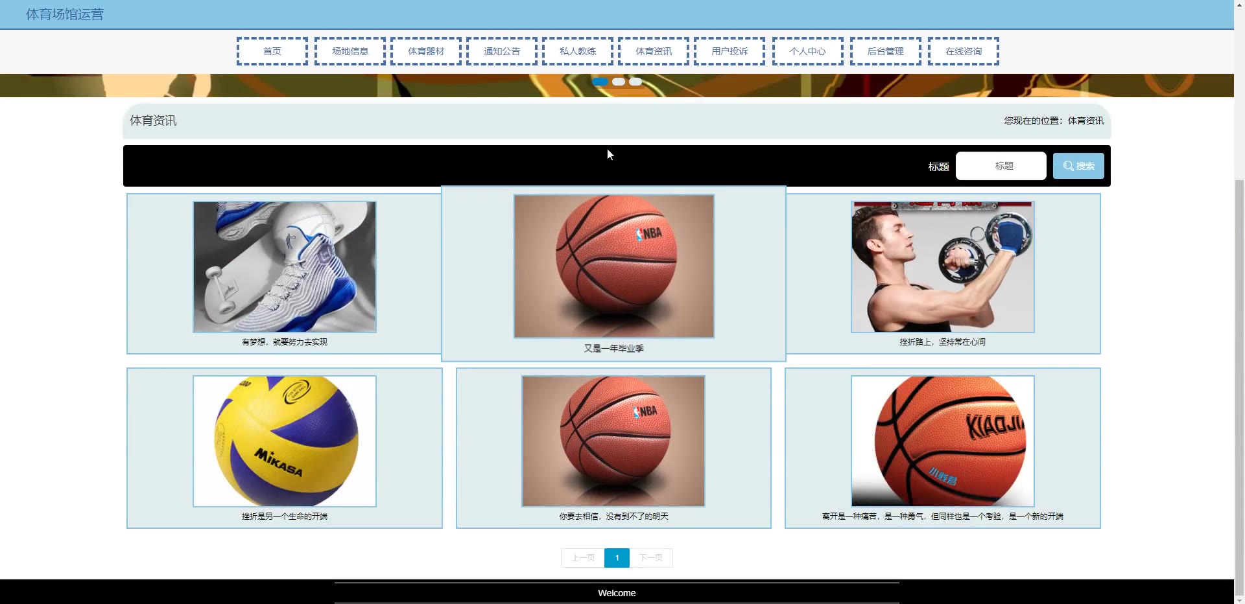Image resolution: width=1245 pixels, height=604 pixels.
Task: Open the article 离开是一种痛苦，是一种勇气
Action: (x=943, y=517)
